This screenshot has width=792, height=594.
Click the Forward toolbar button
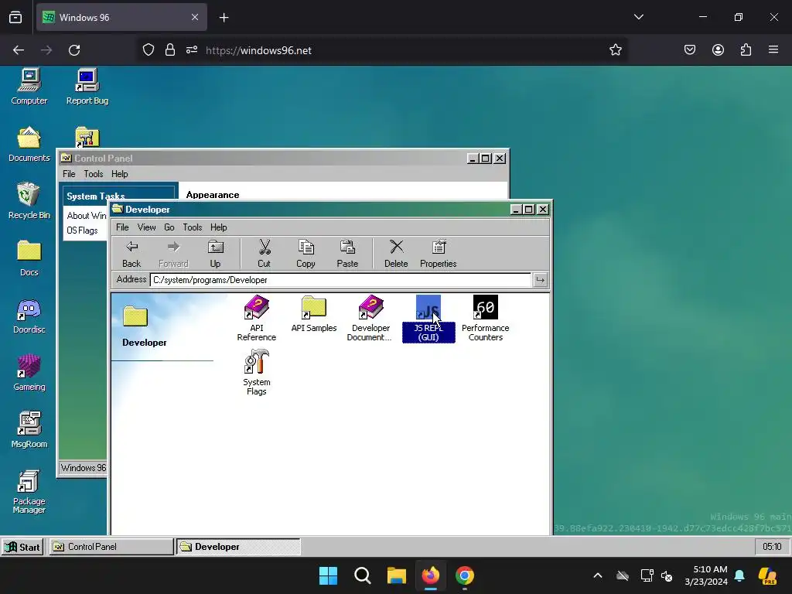tap(173, 254)
